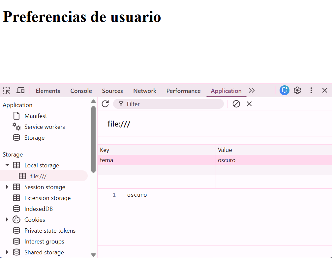Open Storage under Application section

[34, 138]
